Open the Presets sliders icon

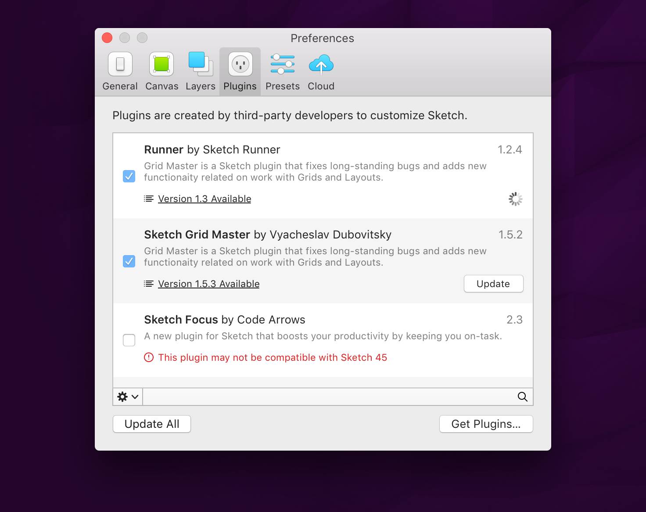pos(283,64)
